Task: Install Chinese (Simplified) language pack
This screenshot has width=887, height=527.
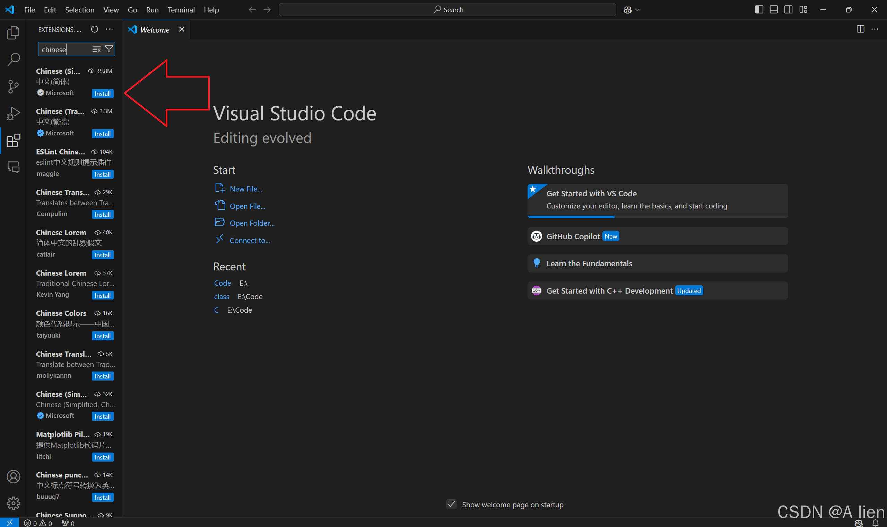Action: 102,93
